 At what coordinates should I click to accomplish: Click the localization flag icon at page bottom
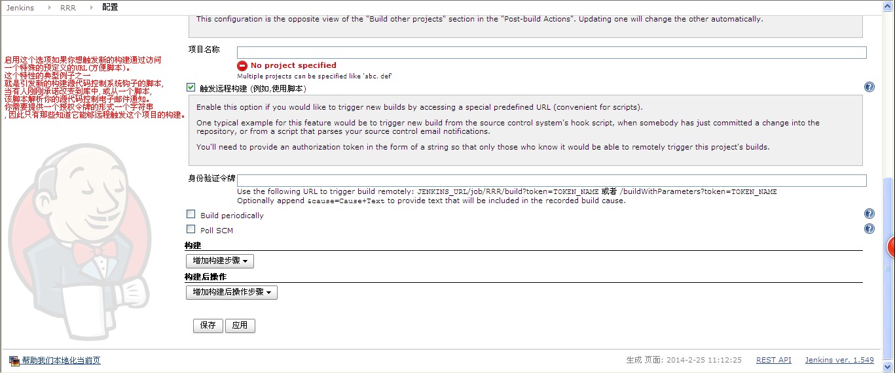click(x=14, y=360)
